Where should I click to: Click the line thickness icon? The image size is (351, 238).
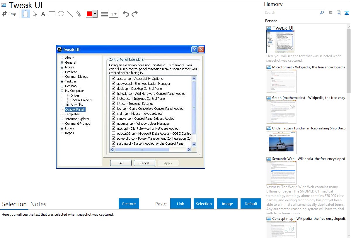click(105, 14)
